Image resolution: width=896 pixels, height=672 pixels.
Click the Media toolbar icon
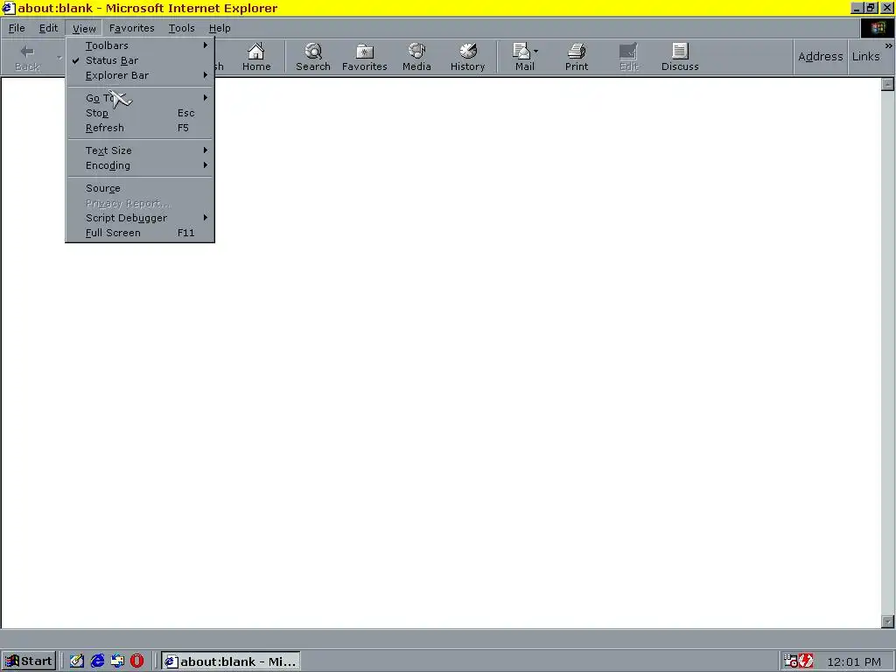416,57
